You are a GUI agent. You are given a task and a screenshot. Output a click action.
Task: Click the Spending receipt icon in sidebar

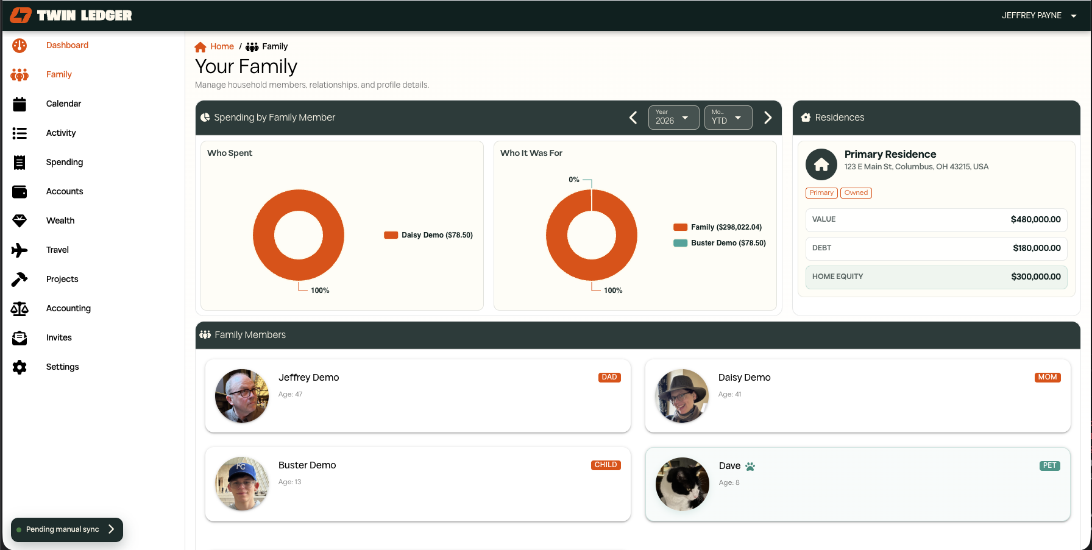19,162
